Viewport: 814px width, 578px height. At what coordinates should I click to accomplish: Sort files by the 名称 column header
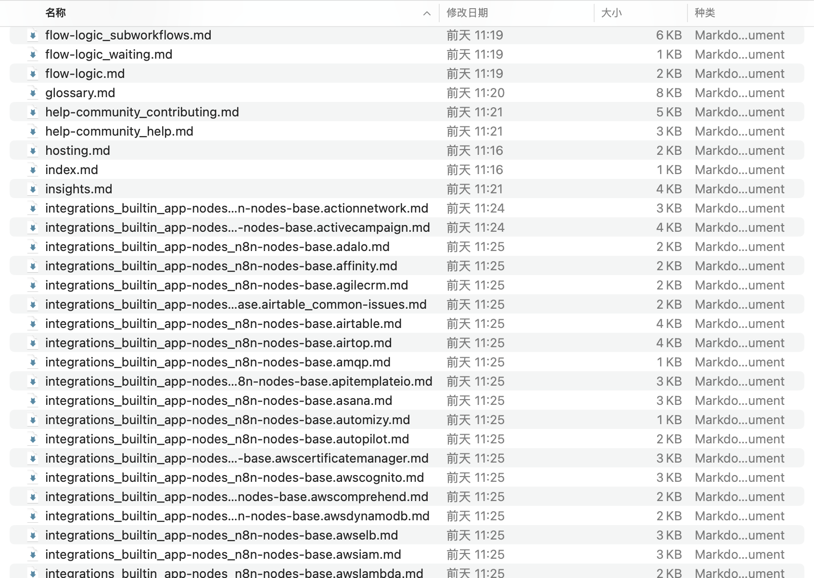(56, 13)
